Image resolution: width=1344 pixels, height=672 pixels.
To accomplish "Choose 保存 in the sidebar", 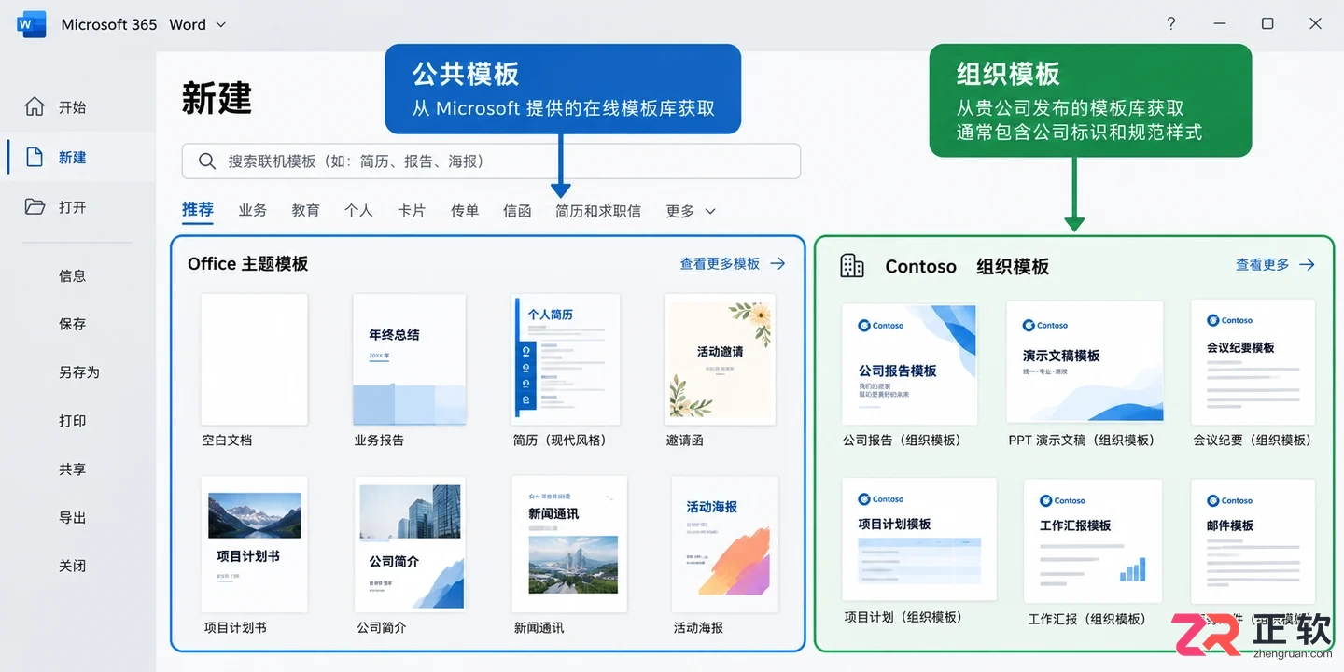I will [72, 324].
